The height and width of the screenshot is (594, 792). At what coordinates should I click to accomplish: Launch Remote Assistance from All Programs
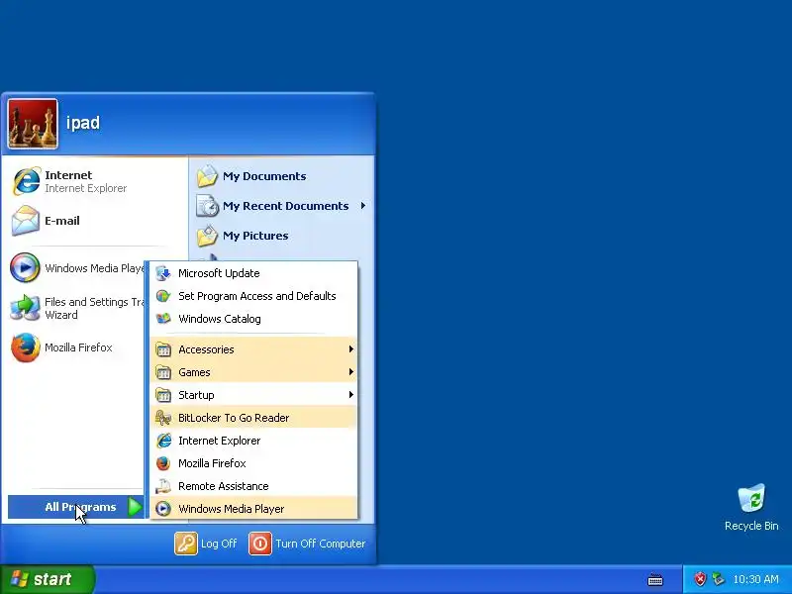[253, 486]
